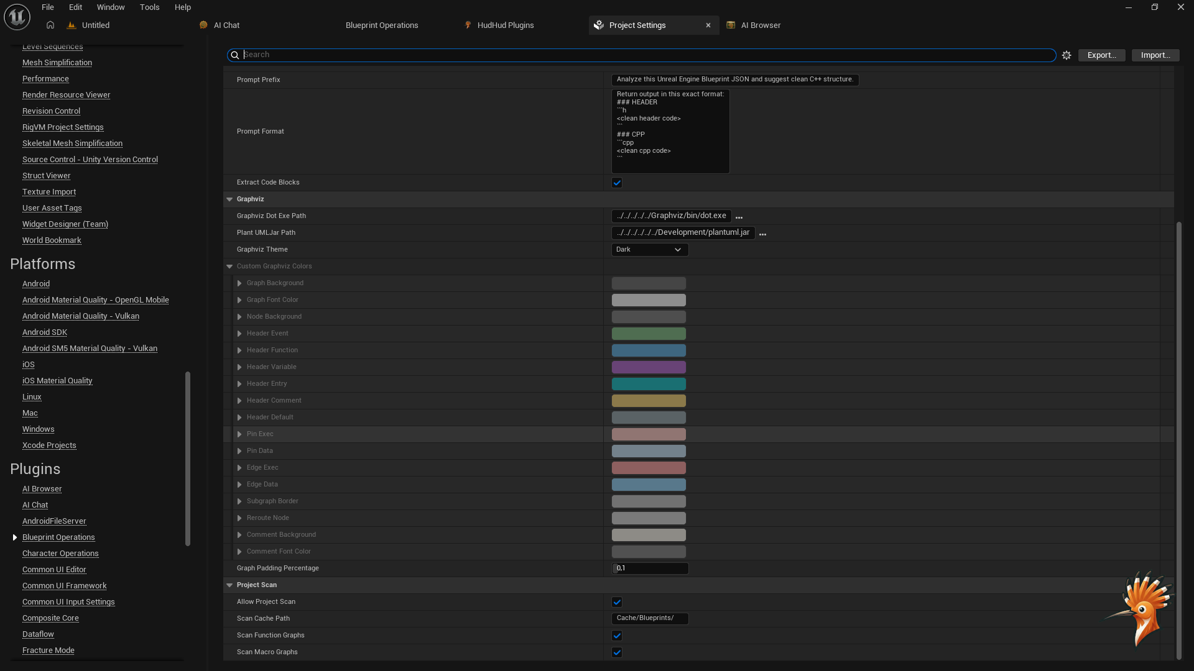Open the Graphviz Theme dropdown
1194x671 pixels.
[649, 250]
